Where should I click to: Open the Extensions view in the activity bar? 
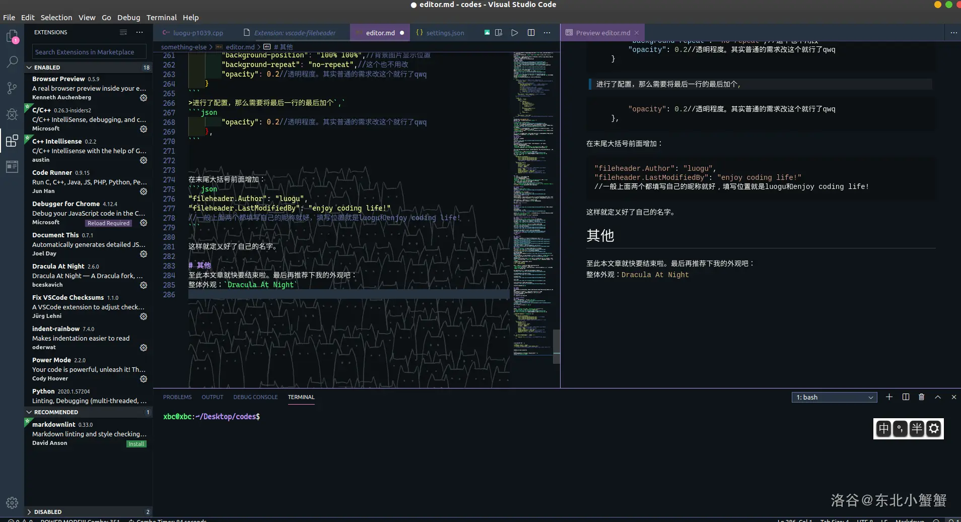[12, 140]
